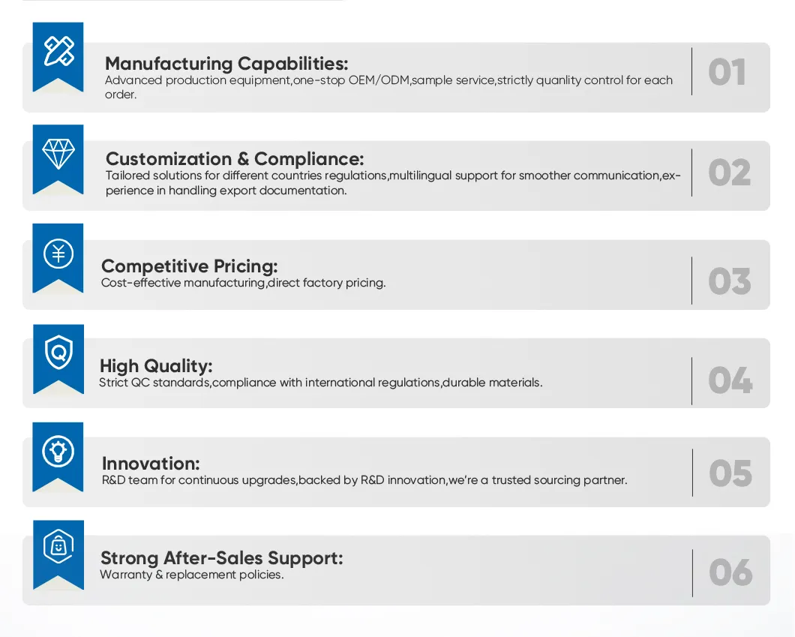
Task: Click the pencil and ruler manufacturing icon
Action: 58,51
